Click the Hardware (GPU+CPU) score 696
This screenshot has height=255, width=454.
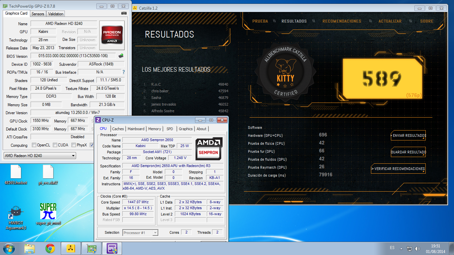pos(323,135)
